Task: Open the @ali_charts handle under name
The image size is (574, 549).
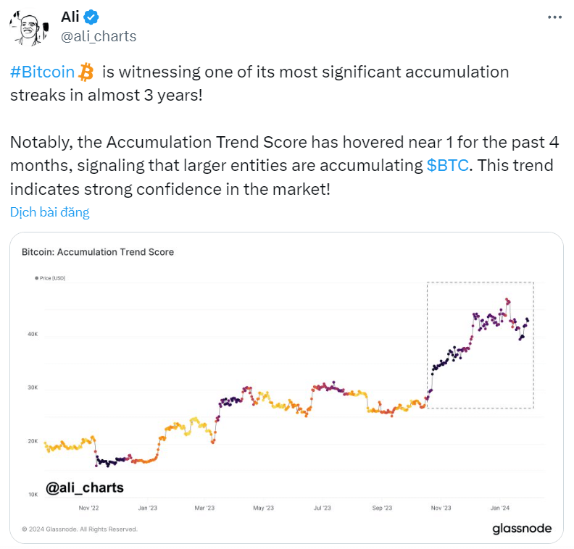Action: point(99,36)
